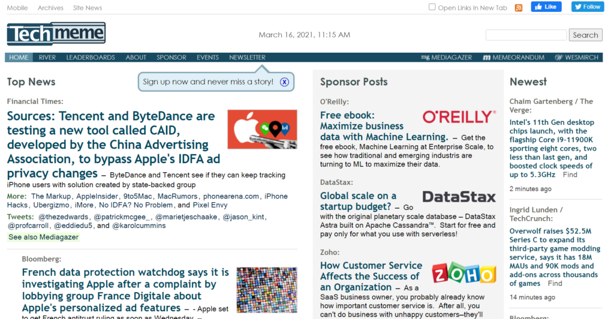The width and height of the screenshot is (614, 319).
Task: Click the Financial Times source label
Action: (35, 101)
